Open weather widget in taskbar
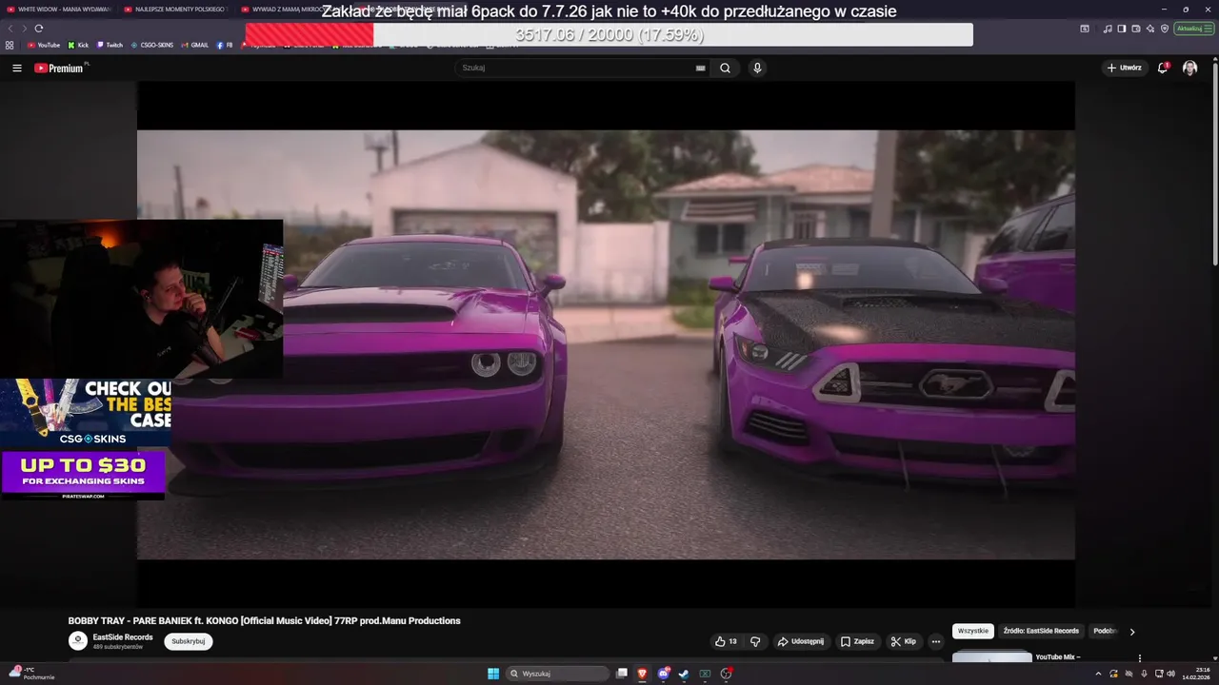Viewport: 1219px width, 685px height. click(32, 674)
